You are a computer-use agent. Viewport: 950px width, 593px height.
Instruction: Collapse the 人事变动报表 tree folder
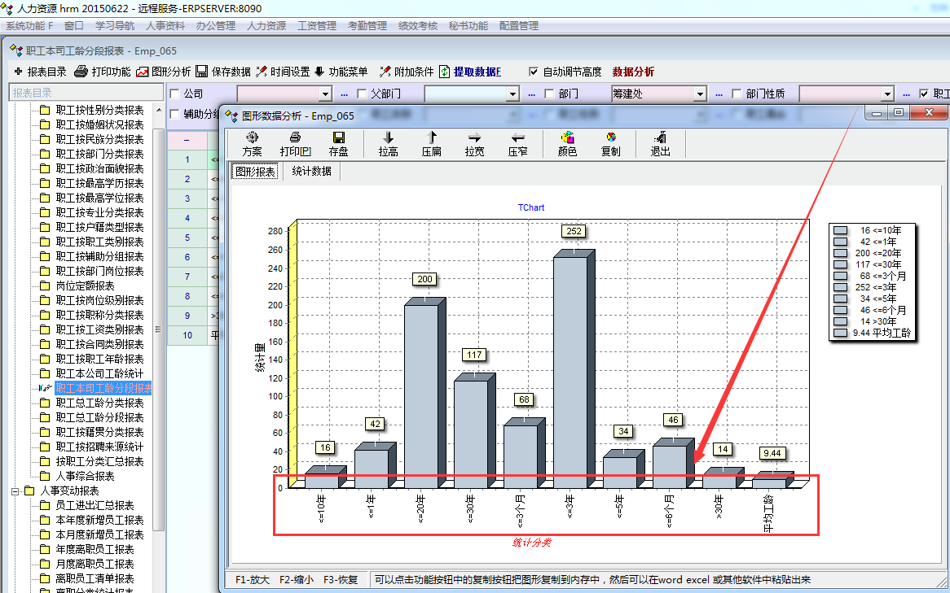(15, 491)
